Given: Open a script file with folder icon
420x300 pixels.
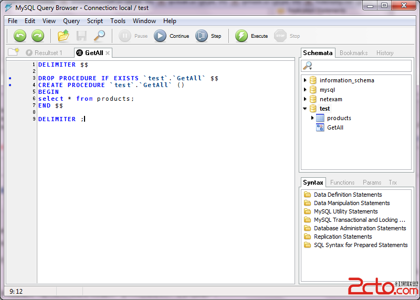Looking at the screenshot, I should tap(64, 36).
